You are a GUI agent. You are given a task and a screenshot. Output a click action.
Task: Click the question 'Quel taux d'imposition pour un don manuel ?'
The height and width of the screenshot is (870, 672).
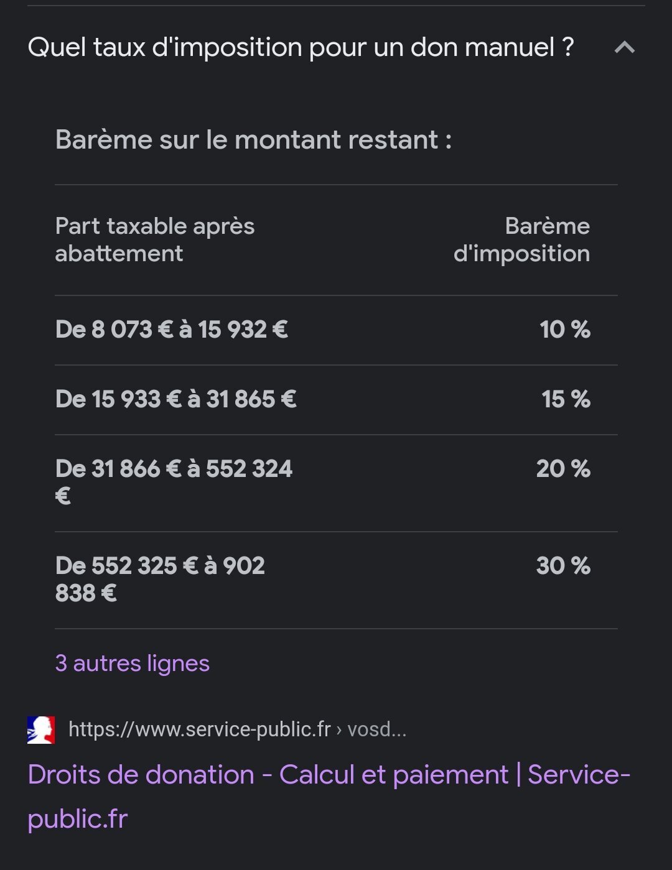click(301, 47)
